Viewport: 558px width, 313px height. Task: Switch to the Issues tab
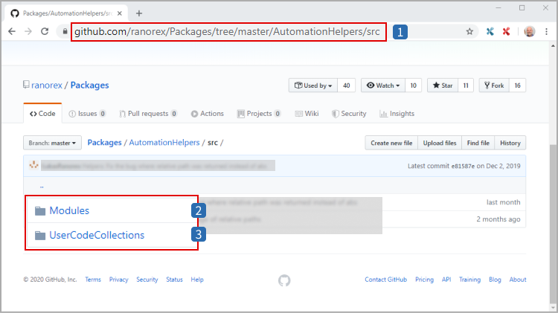click(x=87, y=114)
